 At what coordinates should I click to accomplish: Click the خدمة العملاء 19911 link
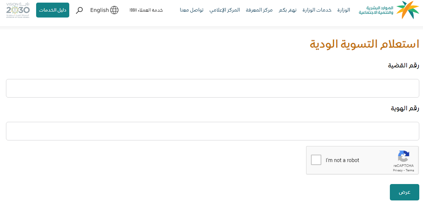tap(146, 10)
